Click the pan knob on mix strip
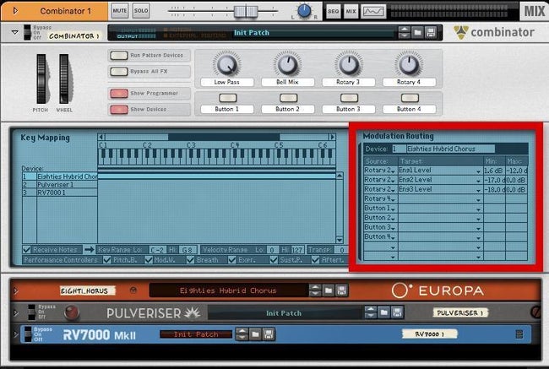This screenshot has width=549, height=369. (304, 11)
